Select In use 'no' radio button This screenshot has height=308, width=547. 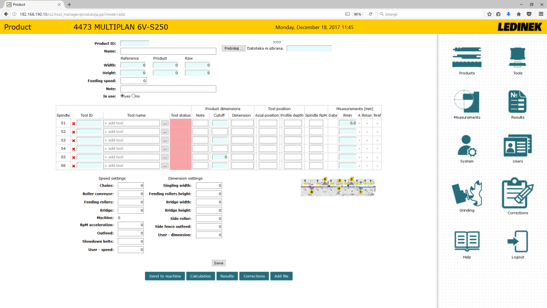pyautogui.click(x=133, y=96)
